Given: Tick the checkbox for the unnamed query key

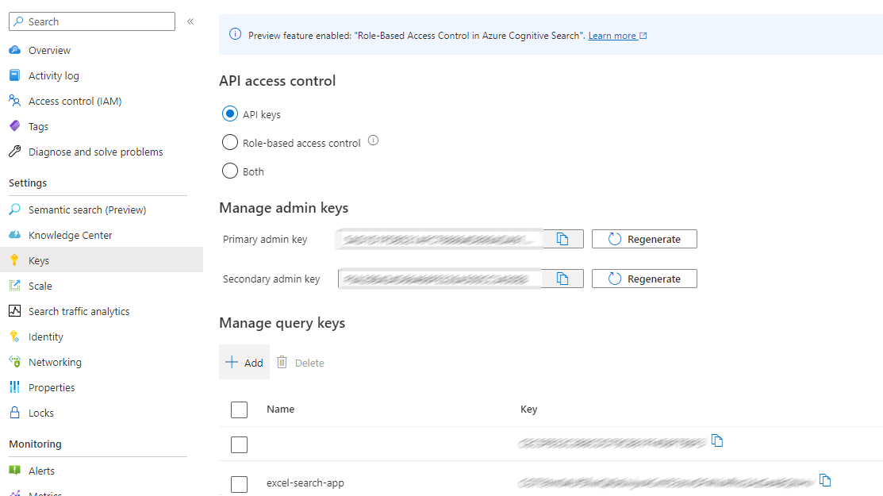Looking at the screenshot, I should coord(240,444).
